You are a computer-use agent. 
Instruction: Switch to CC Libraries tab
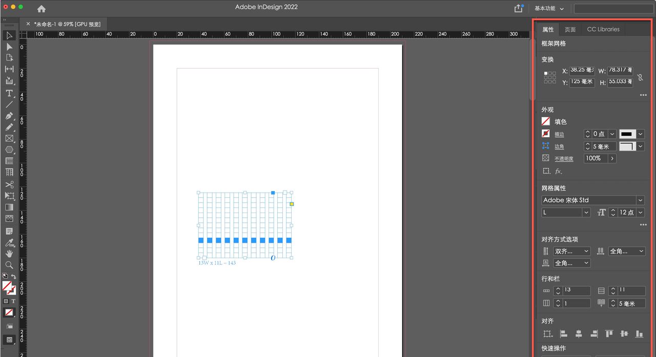point(603,29)
